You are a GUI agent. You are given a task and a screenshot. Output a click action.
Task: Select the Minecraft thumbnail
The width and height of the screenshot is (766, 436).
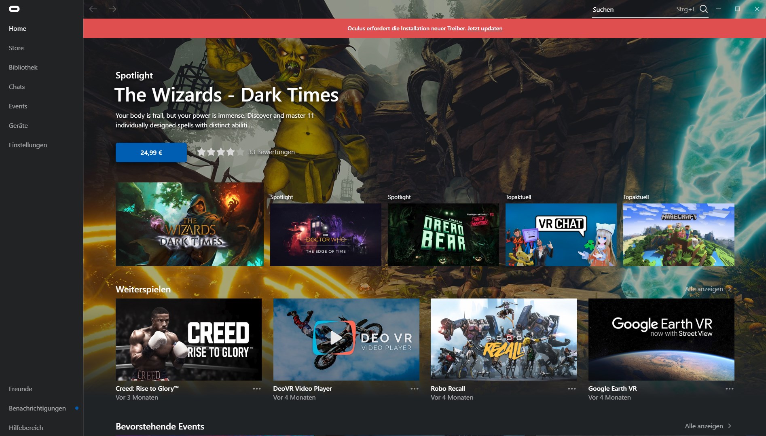click(679, 235)
